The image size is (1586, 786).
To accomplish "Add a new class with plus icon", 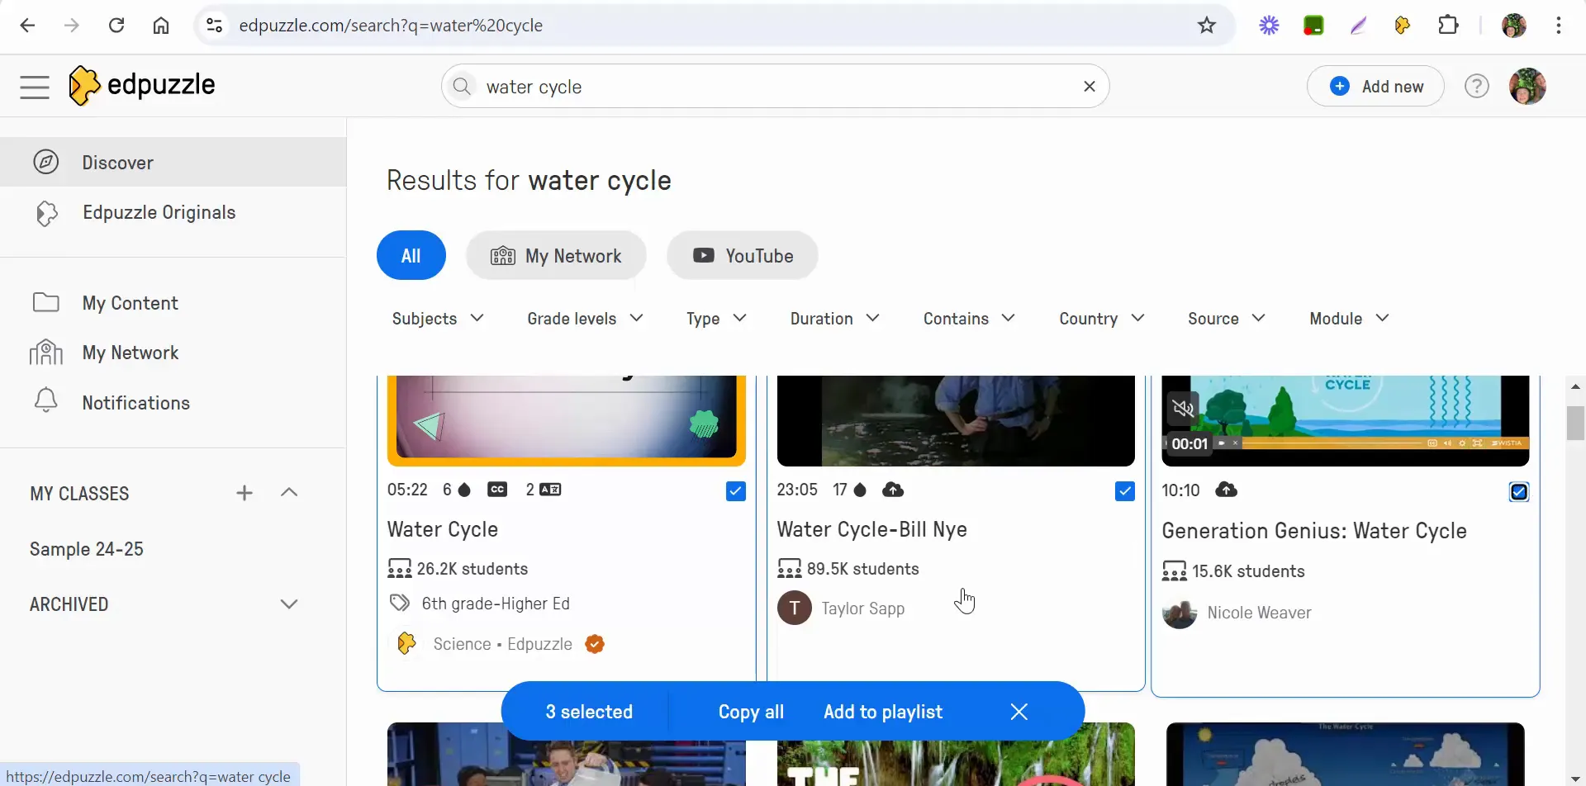I will point(245,493).
